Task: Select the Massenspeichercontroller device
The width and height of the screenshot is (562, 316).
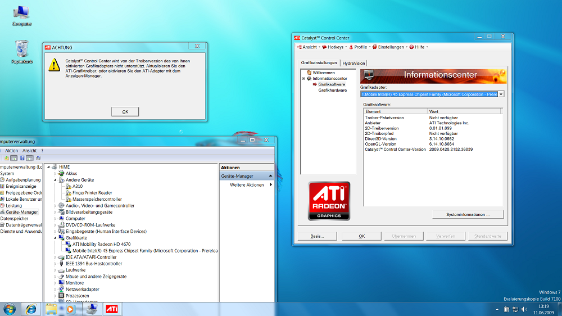Action: [x=97, y=200]
